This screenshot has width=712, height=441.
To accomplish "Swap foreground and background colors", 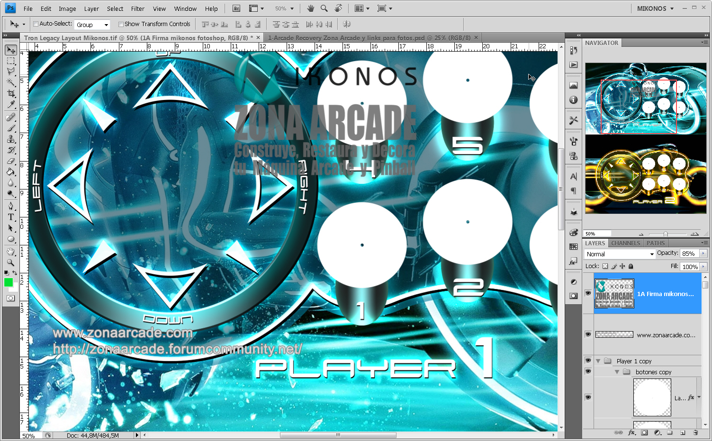I will click(15, 273).
